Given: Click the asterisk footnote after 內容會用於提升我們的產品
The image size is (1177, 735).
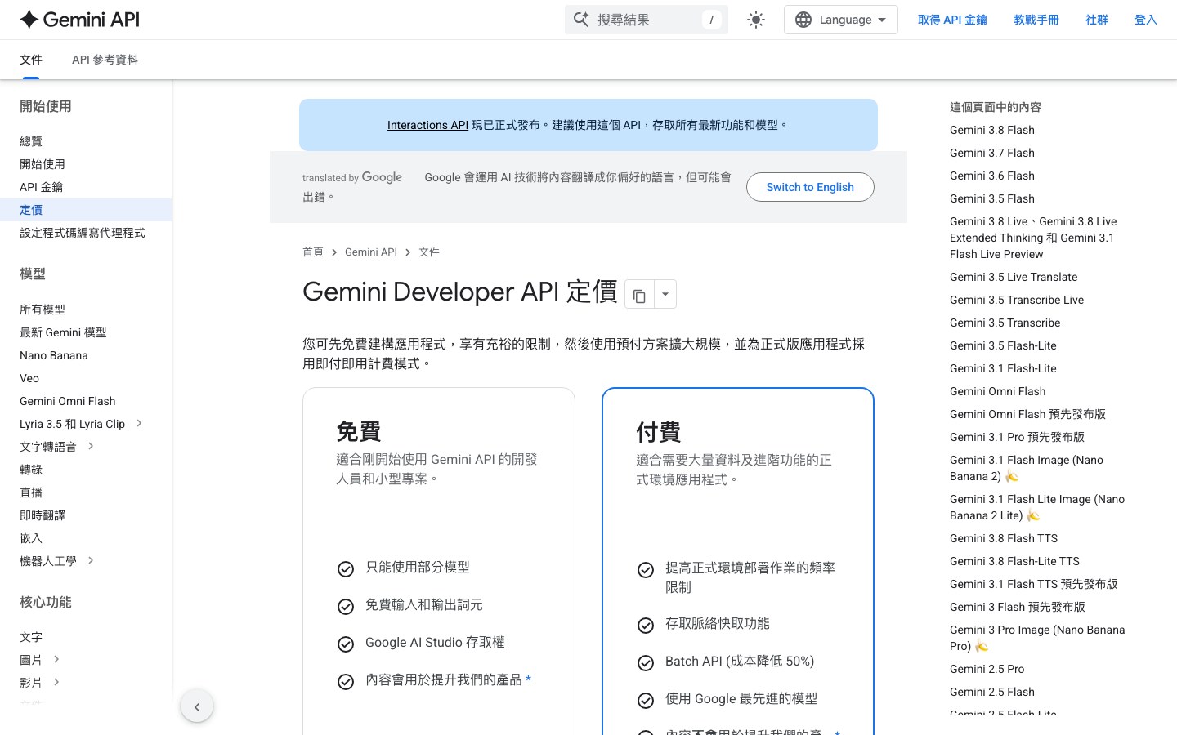Looking at the screenshot, I should tap(529, 679).
